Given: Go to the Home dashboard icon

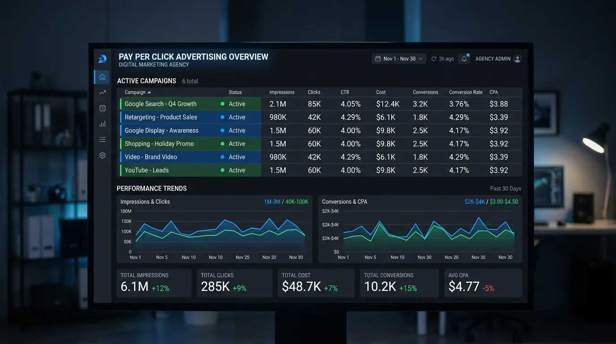Looking at the screenshot, I should pos(103,77).
